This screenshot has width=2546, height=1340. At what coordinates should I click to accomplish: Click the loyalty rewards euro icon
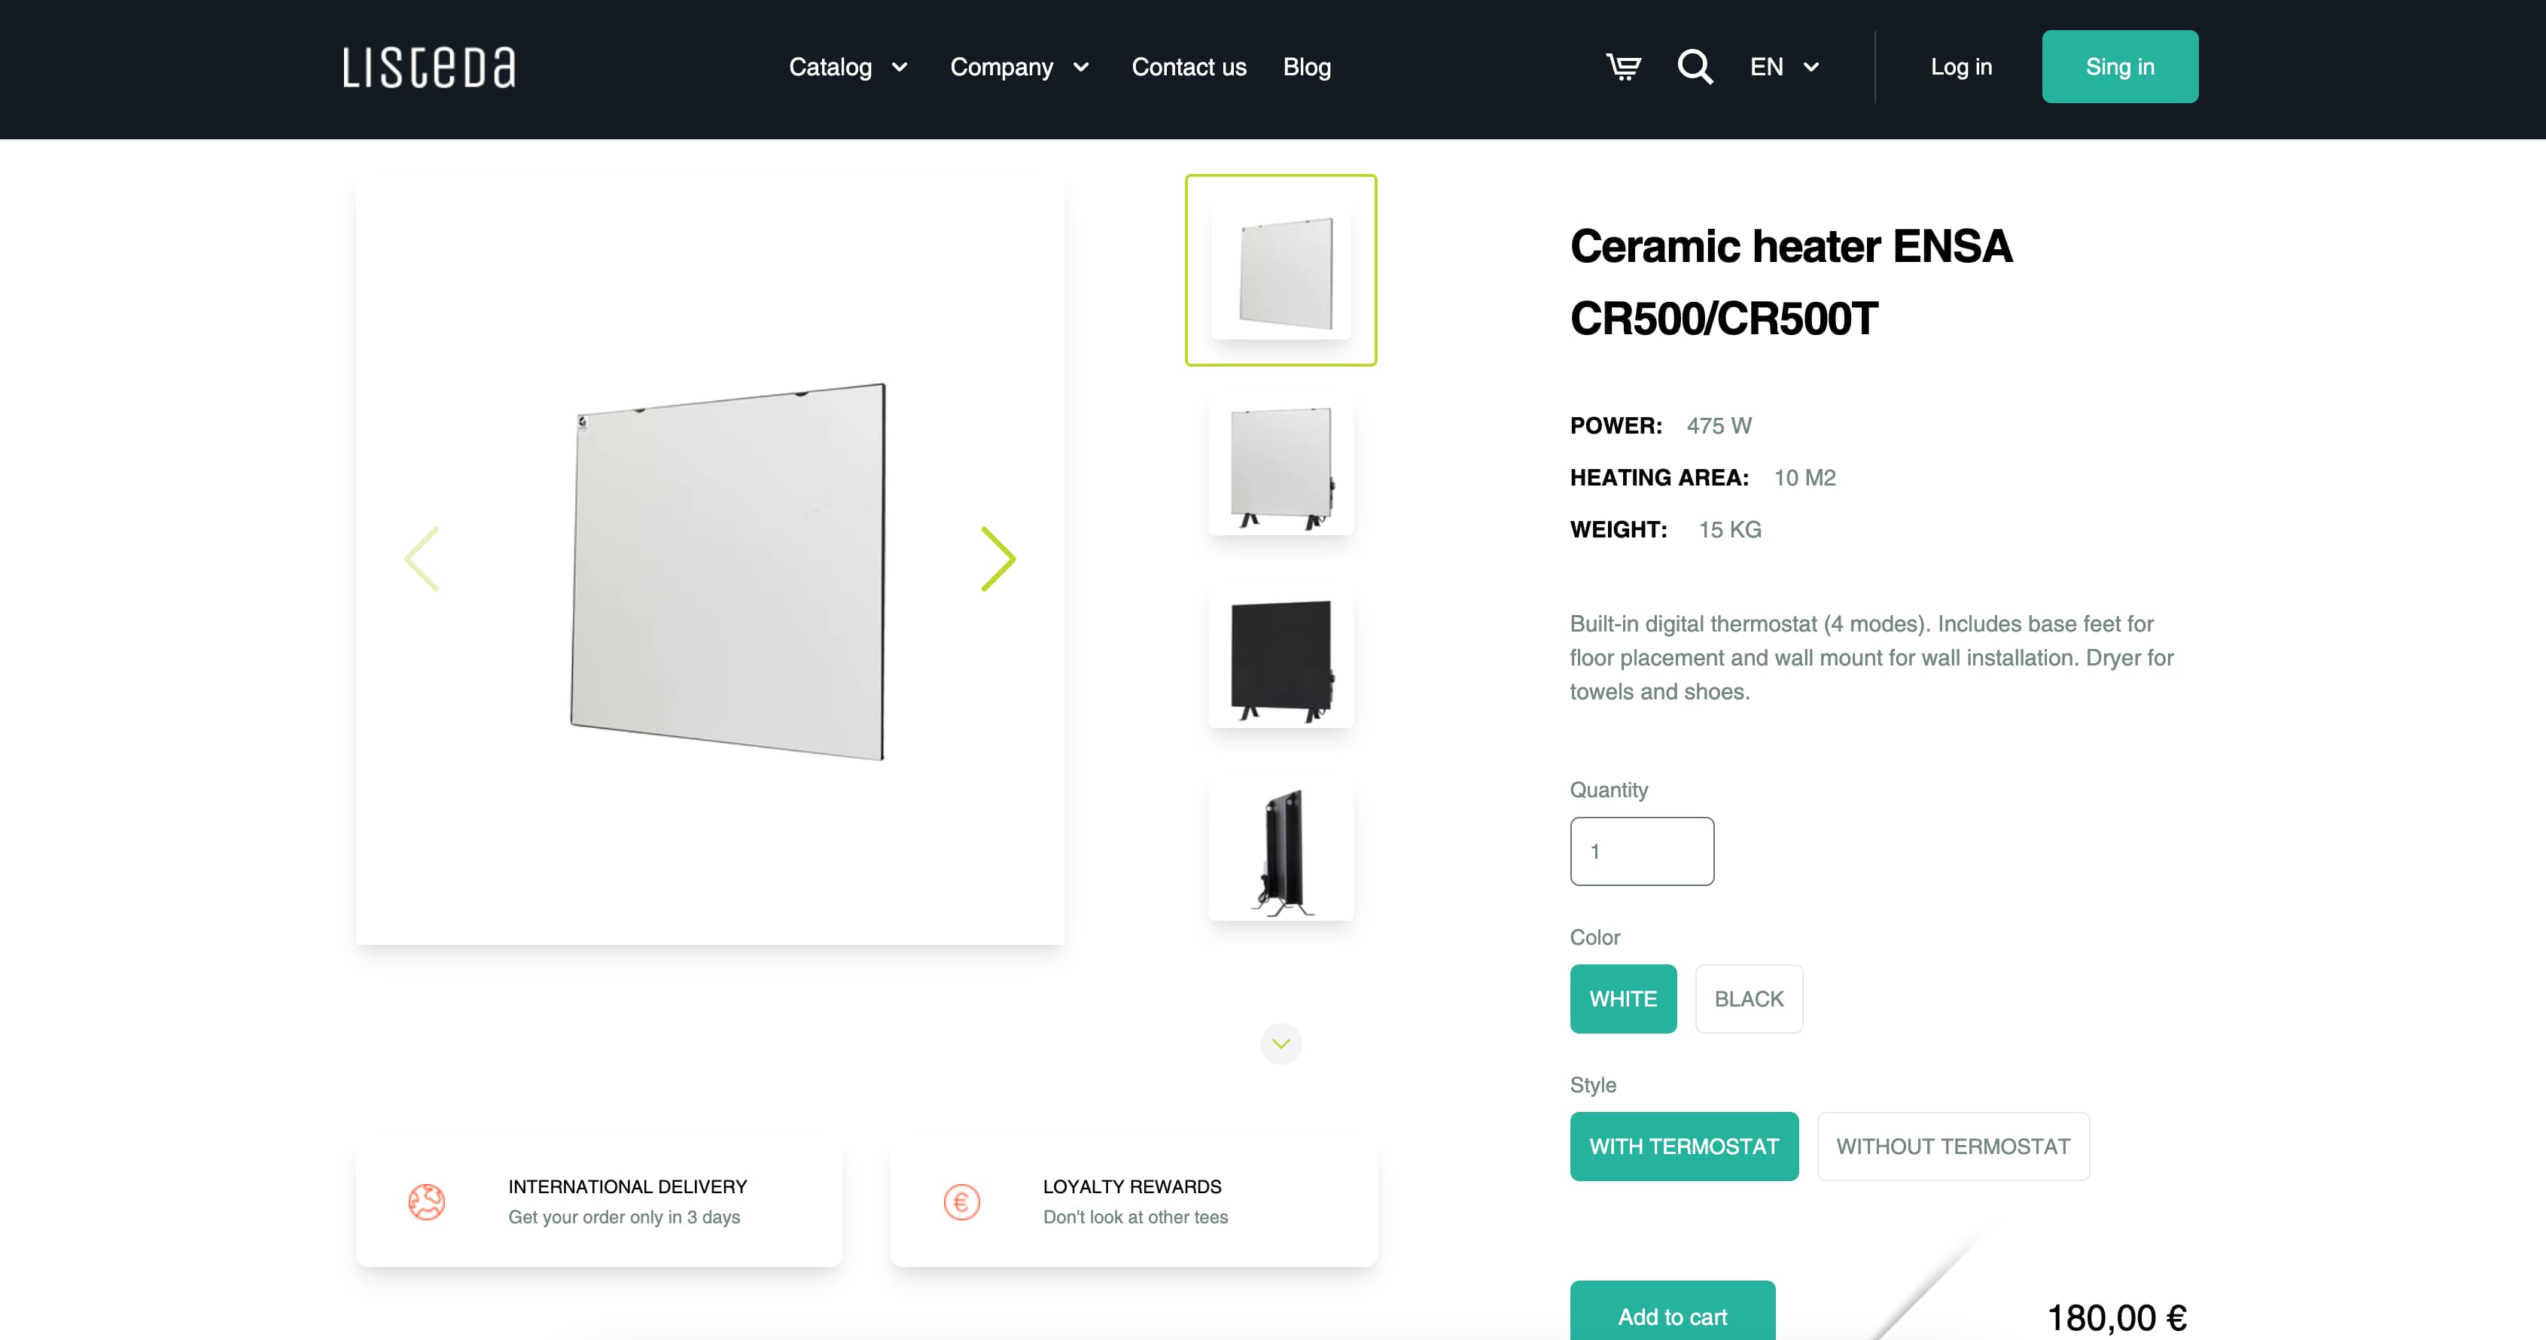click(x=961, y=1201)
